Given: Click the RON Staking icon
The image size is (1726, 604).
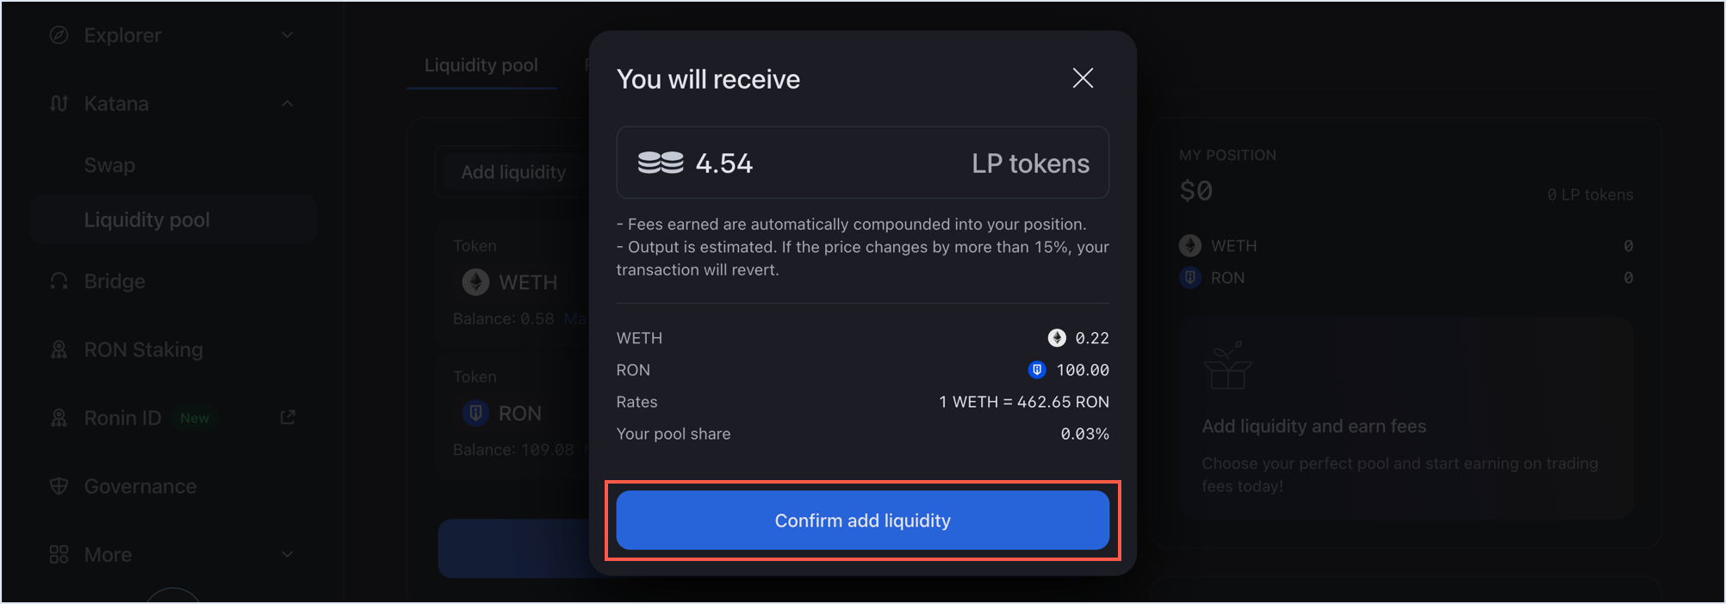Looking at the screenshot, I should tap(58, 349).
